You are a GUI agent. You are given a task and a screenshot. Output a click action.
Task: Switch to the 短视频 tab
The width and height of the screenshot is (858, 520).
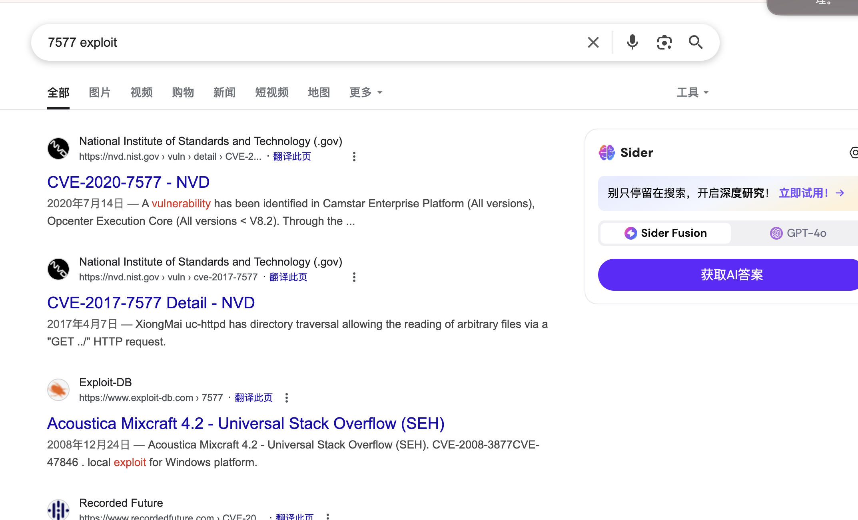(272, 93)
